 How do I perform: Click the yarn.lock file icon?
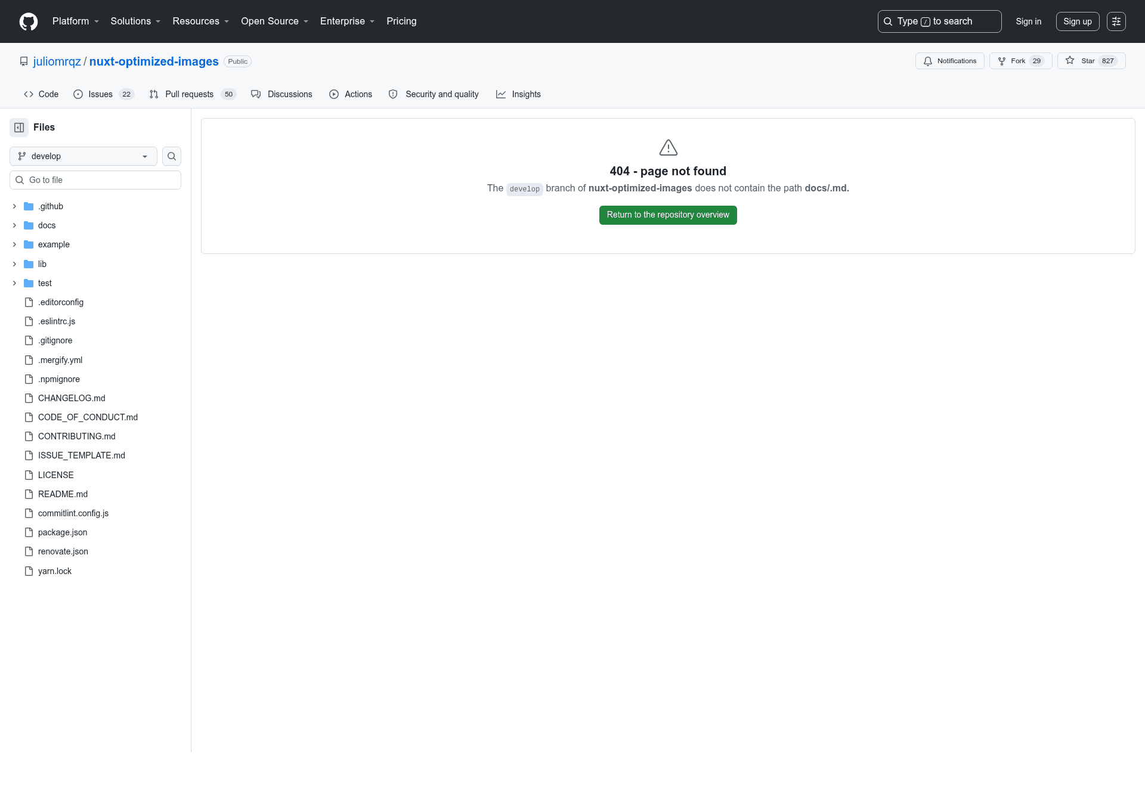click(29, 571)
